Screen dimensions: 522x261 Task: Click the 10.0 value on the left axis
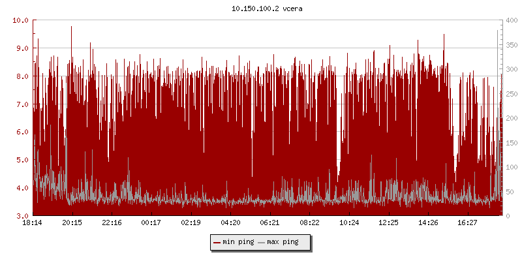21,20
